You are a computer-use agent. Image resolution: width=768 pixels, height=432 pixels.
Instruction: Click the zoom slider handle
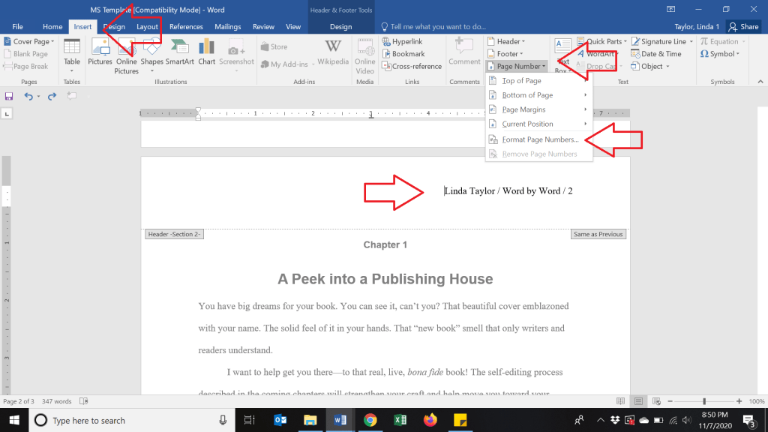pyautogui.click(x=704, y=401)
